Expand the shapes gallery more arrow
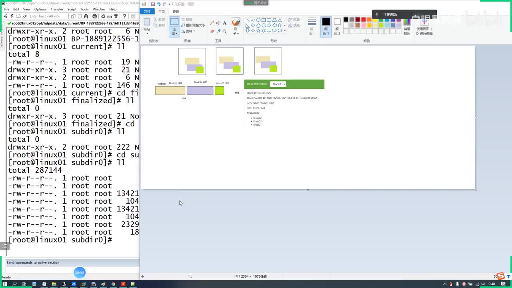The height and width of the screenshot is (288, 512). point(284,30)
